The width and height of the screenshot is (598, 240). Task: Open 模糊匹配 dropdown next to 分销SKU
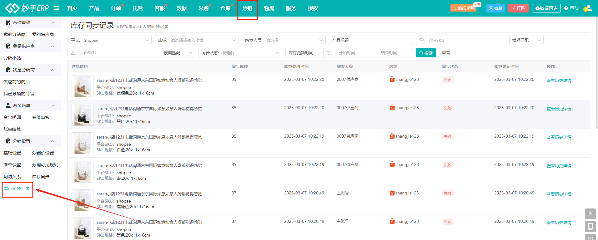[x=526, y=40]
